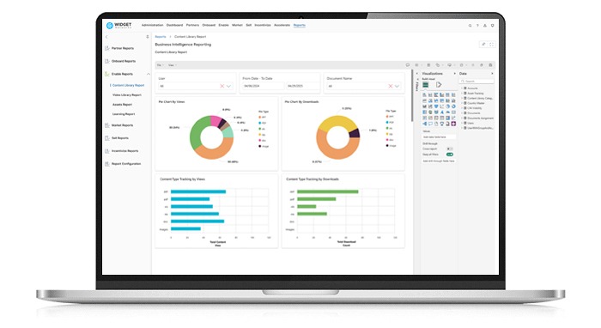Choose the Azure map 'A' visualization icon
The height and width of the screenshot is (328, 601).
442,112
